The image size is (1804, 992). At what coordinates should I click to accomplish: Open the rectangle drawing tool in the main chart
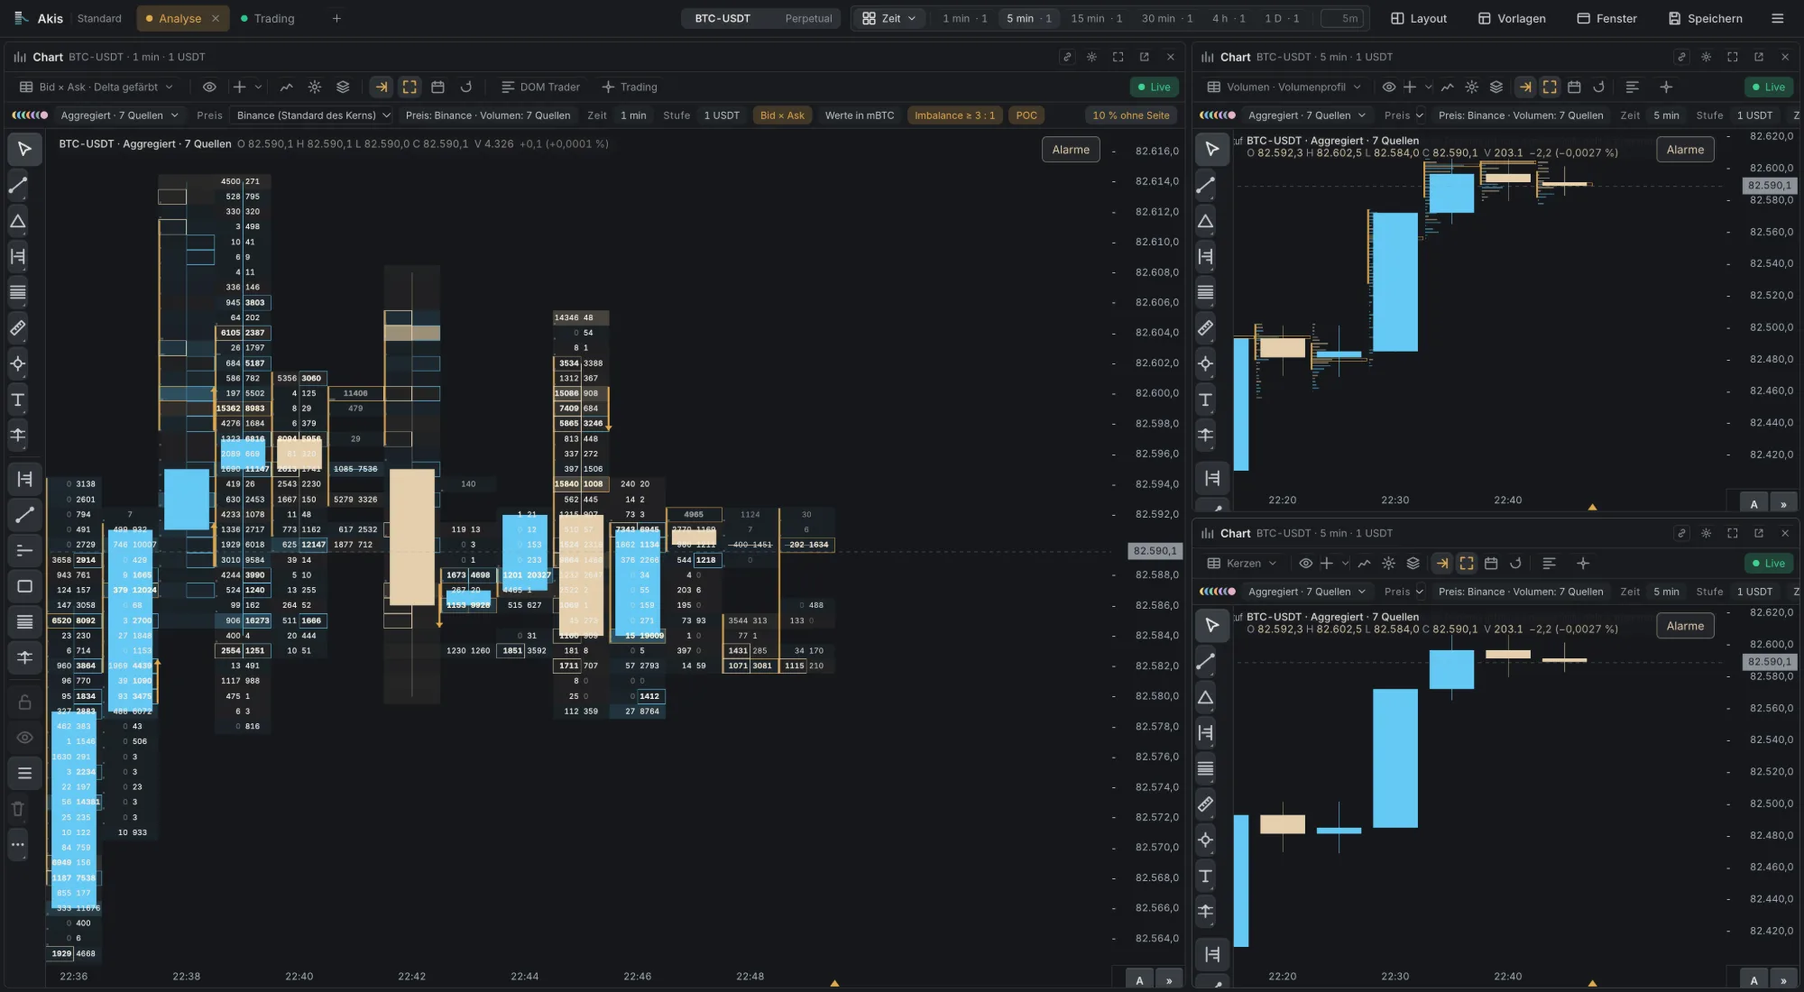point(24,586)
